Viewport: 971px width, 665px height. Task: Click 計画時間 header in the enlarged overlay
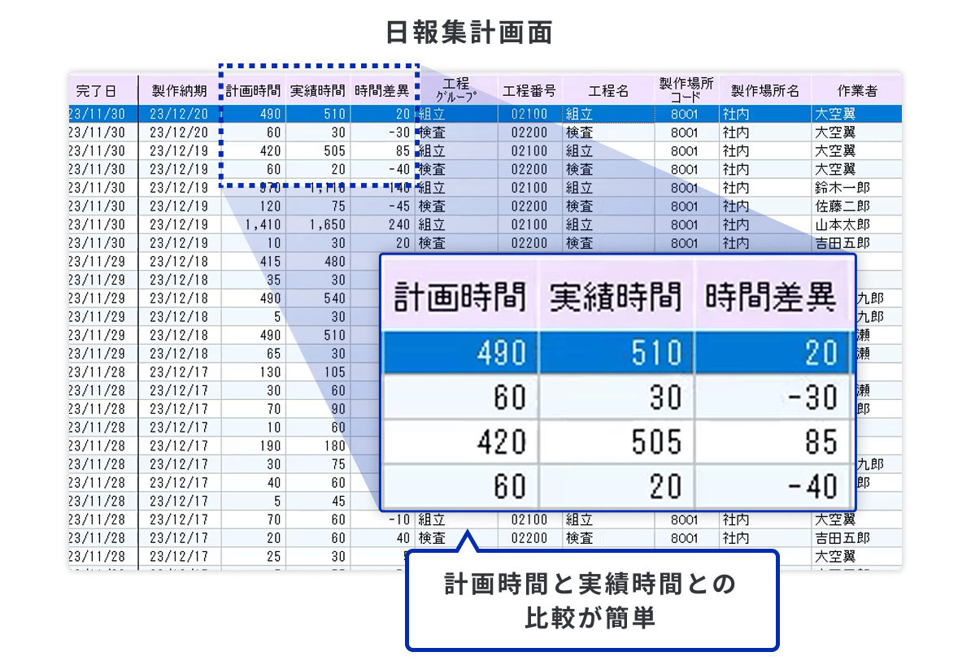[460, 297]
